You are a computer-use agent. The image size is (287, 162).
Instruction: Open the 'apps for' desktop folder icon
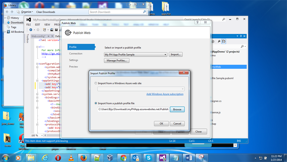[x=166, y=9]
